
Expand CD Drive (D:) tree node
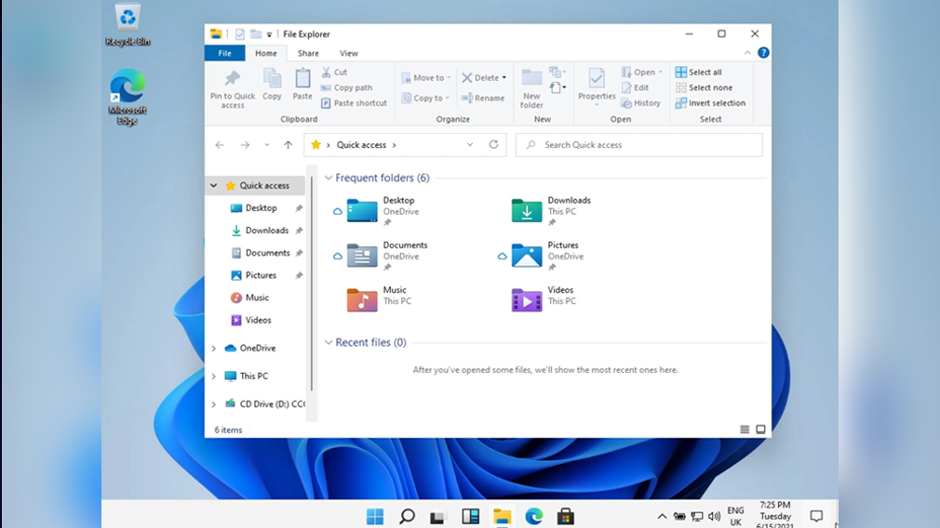(x=213, y=404)
